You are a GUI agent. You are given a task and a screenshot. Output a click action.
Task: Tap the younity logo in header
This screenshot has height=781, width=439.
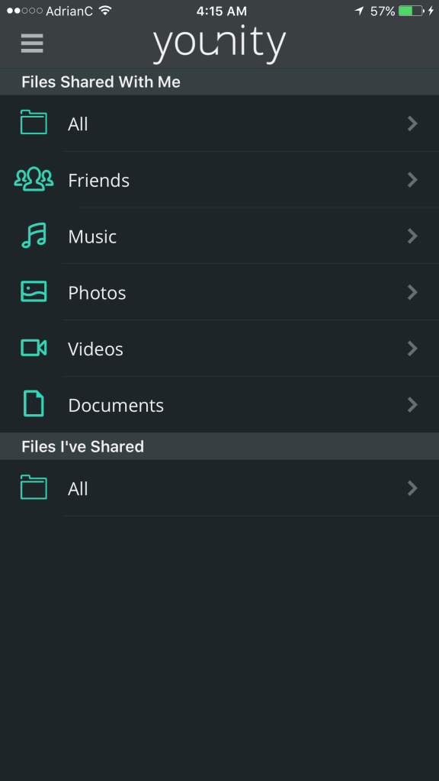click(219, 43)
